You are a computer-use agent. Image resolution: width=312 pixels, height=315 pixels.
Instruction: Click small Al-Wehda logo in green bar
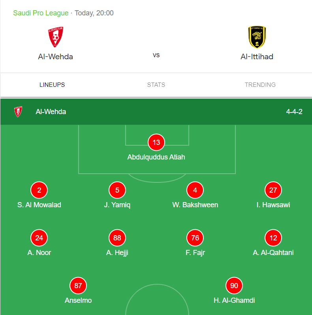18,112
